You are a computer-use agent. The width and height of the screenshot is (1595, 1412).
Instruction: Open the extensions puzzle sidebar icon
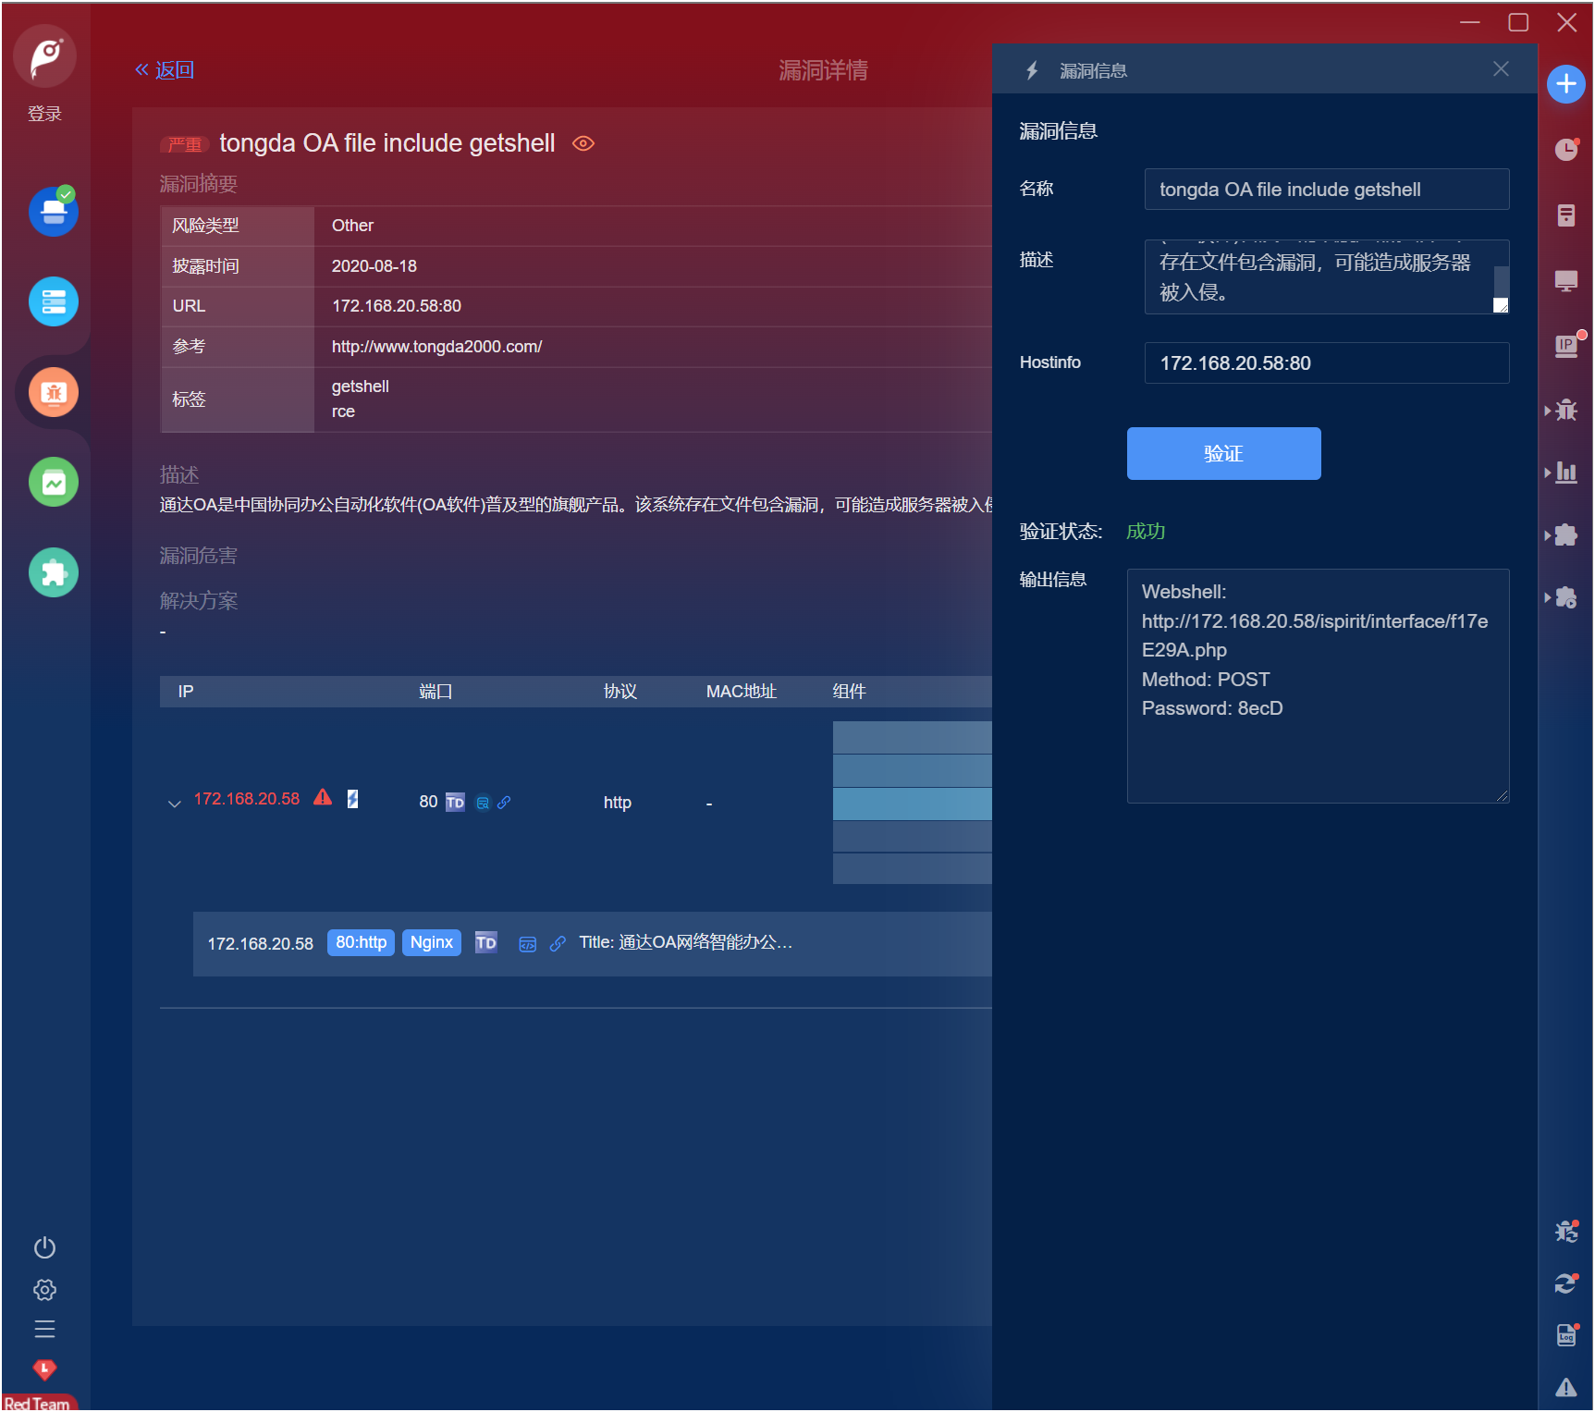54,572
